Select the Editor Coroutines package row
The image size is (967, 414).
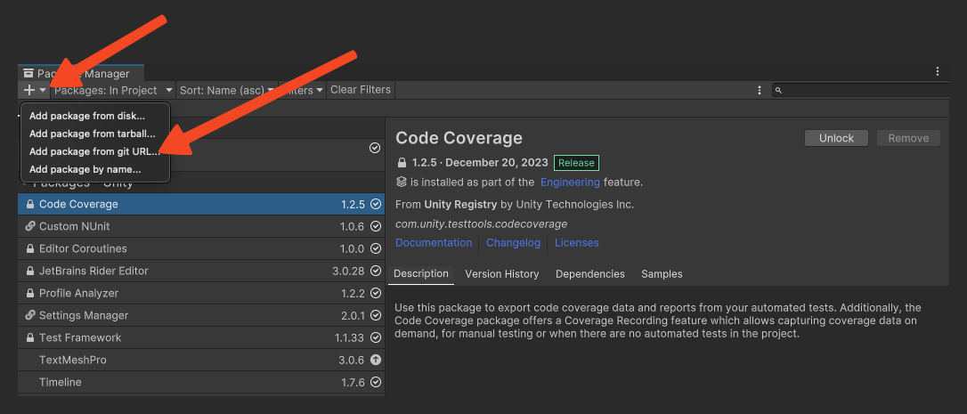pyautogui.click(x=201, y=248)
